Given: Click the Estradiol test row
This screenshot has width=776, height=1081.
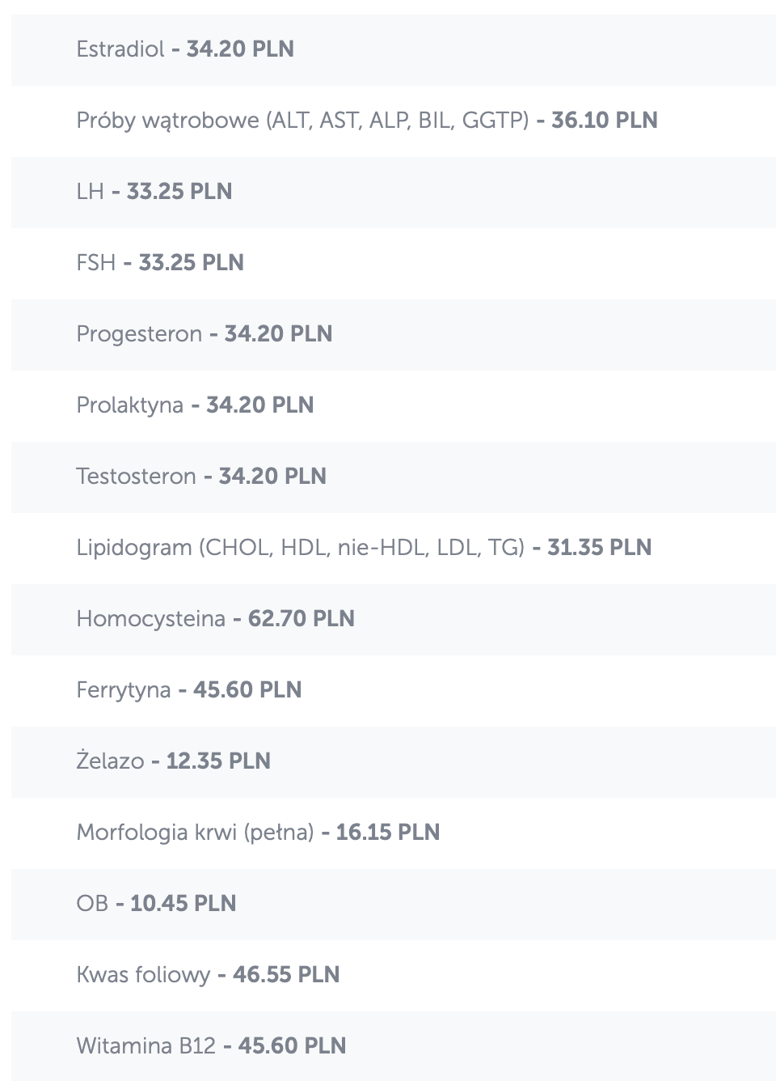Looking at the screenshot, I should (185, 49).
